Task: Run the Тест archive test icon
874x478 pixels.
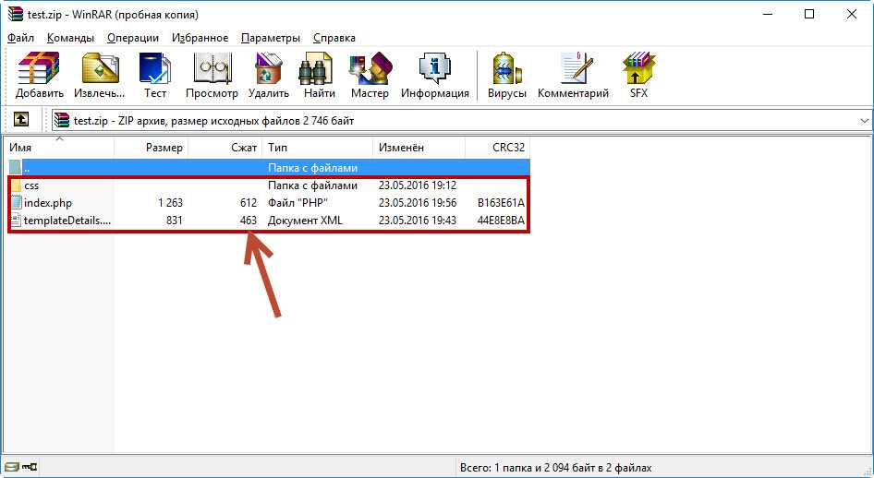Action: coord(154,75)
